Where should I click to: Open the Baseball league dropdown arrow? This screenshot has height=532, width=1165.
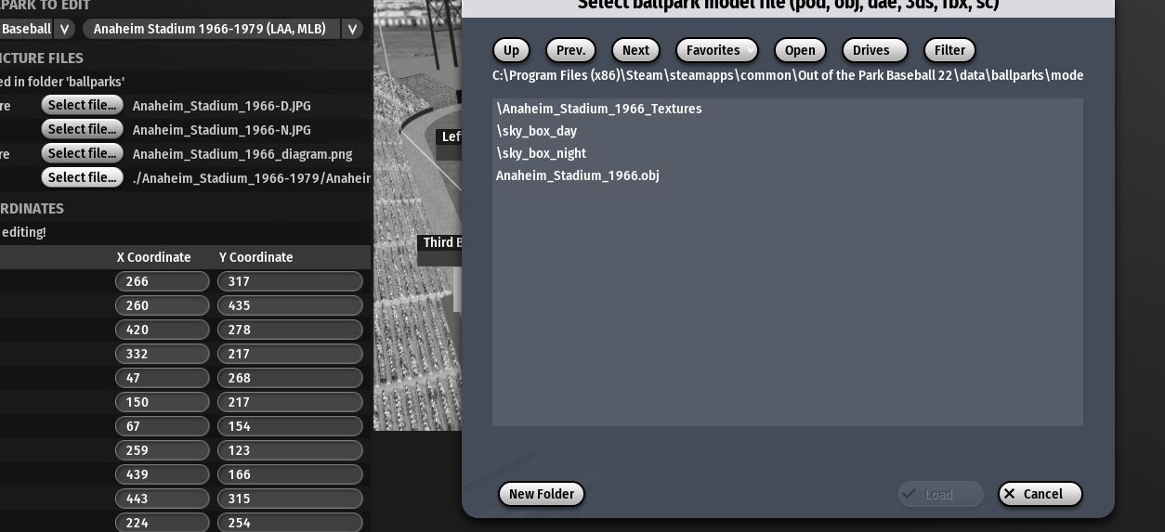click(x=64, y=29)
